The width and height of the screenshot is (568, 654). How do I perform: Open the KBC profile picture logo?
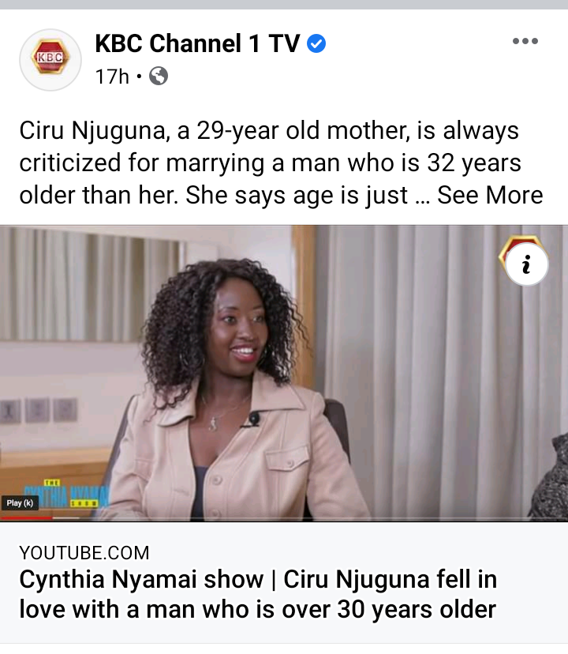[50, 60]
